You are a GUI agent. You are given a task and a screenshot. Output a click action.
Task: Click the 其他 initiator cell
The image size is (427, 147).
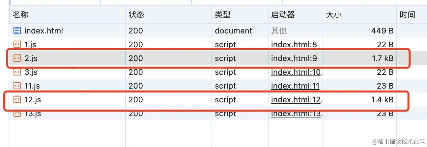[279, 31]
